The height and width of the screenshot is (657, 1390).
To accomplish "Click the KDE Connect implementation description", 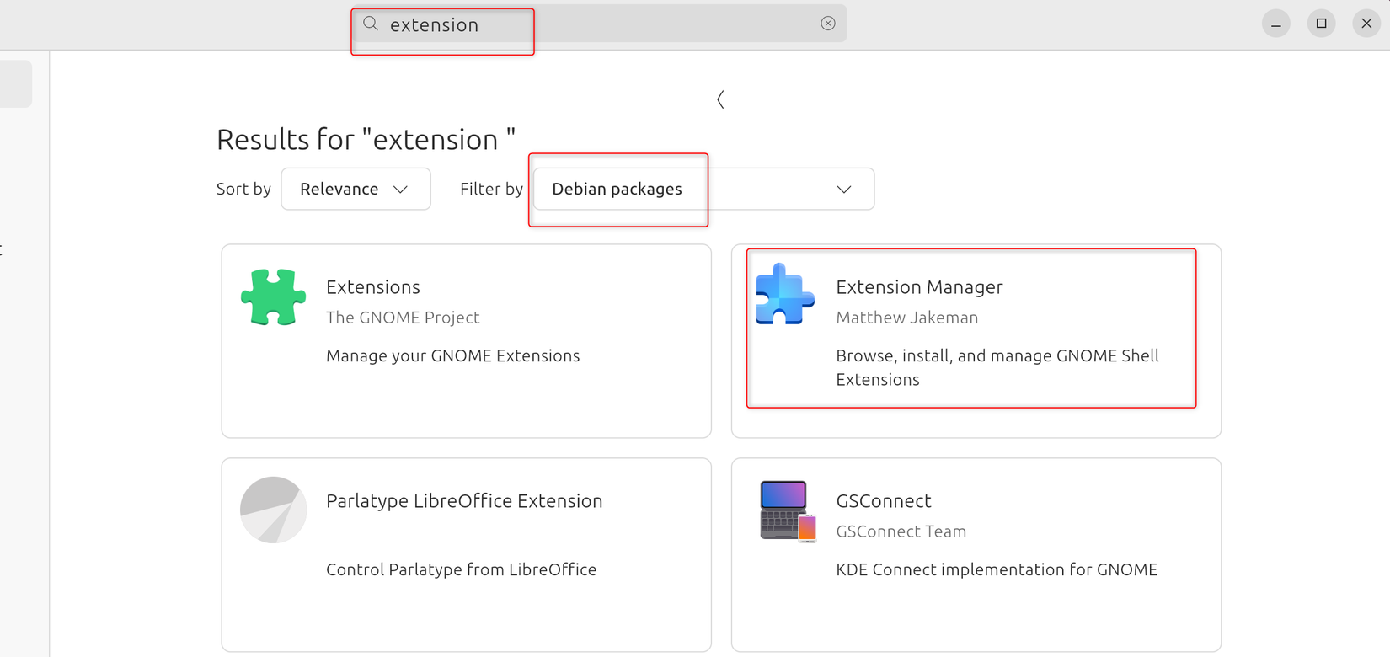I will [x=996, y=569].
